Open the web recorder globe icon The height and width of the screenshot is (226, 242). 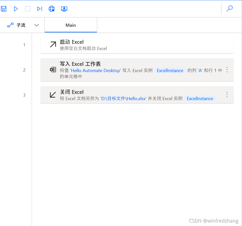click(52, 9)
